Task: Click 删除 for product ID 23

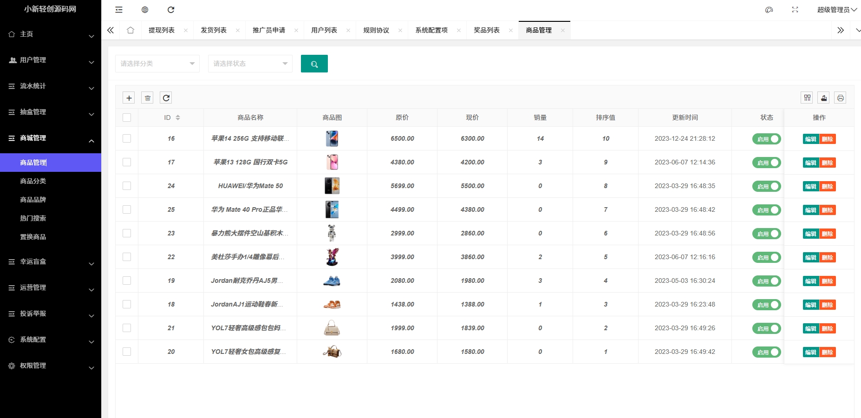Action: click(828, 234)
